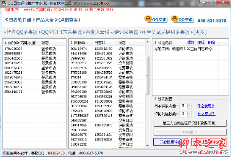This screenshot has width=232, height=157.
Task: Click the 每QQ评论次数 value field
Action: [183, 106]
